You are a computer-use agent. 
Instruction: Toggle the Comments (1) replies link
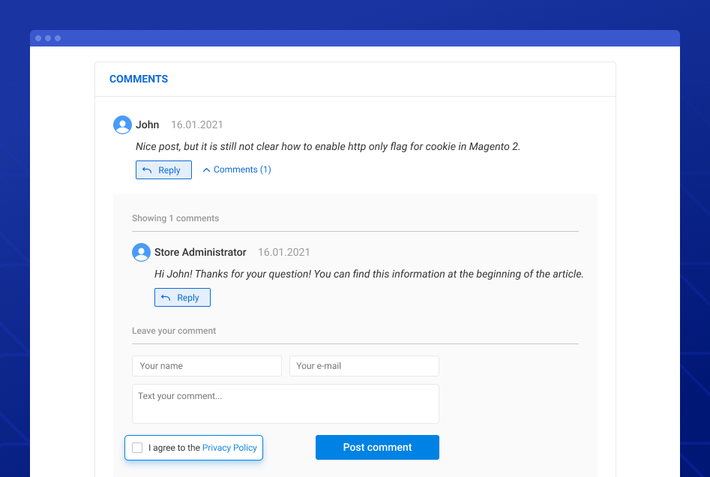pyautogui.click(x=241, y=169)
